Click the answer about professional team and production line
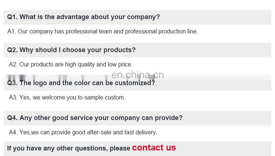This screenshot has height=156, width=275. click(x=108, y=32)
